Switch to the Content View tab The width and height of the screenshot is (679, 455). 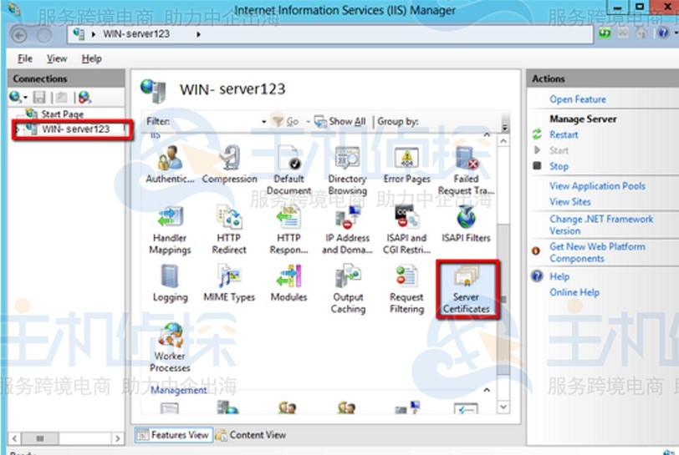coord(251,435)
